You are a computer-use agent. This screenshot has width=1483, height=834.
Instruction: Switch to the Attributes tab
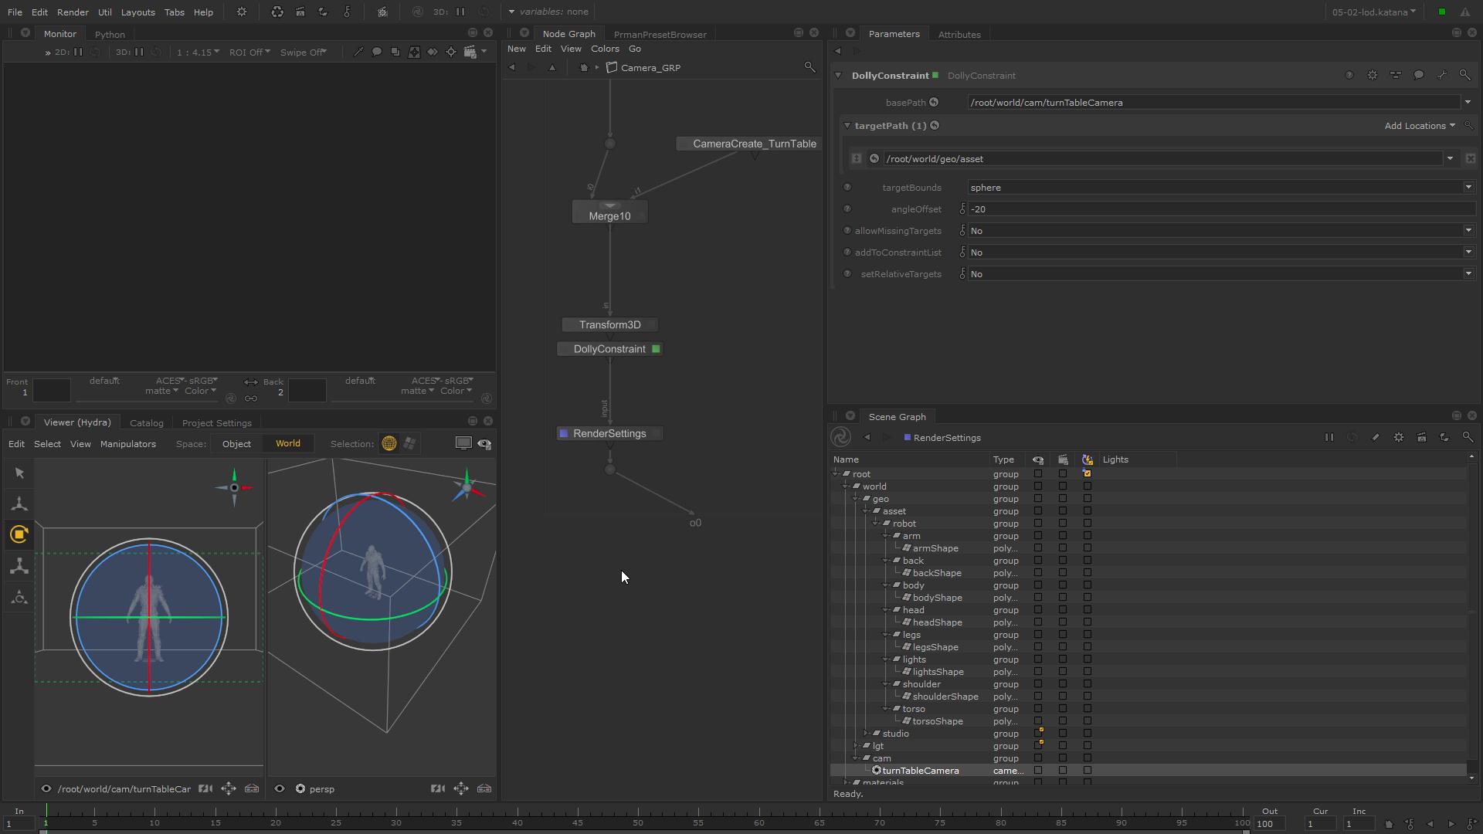(959, 34)
